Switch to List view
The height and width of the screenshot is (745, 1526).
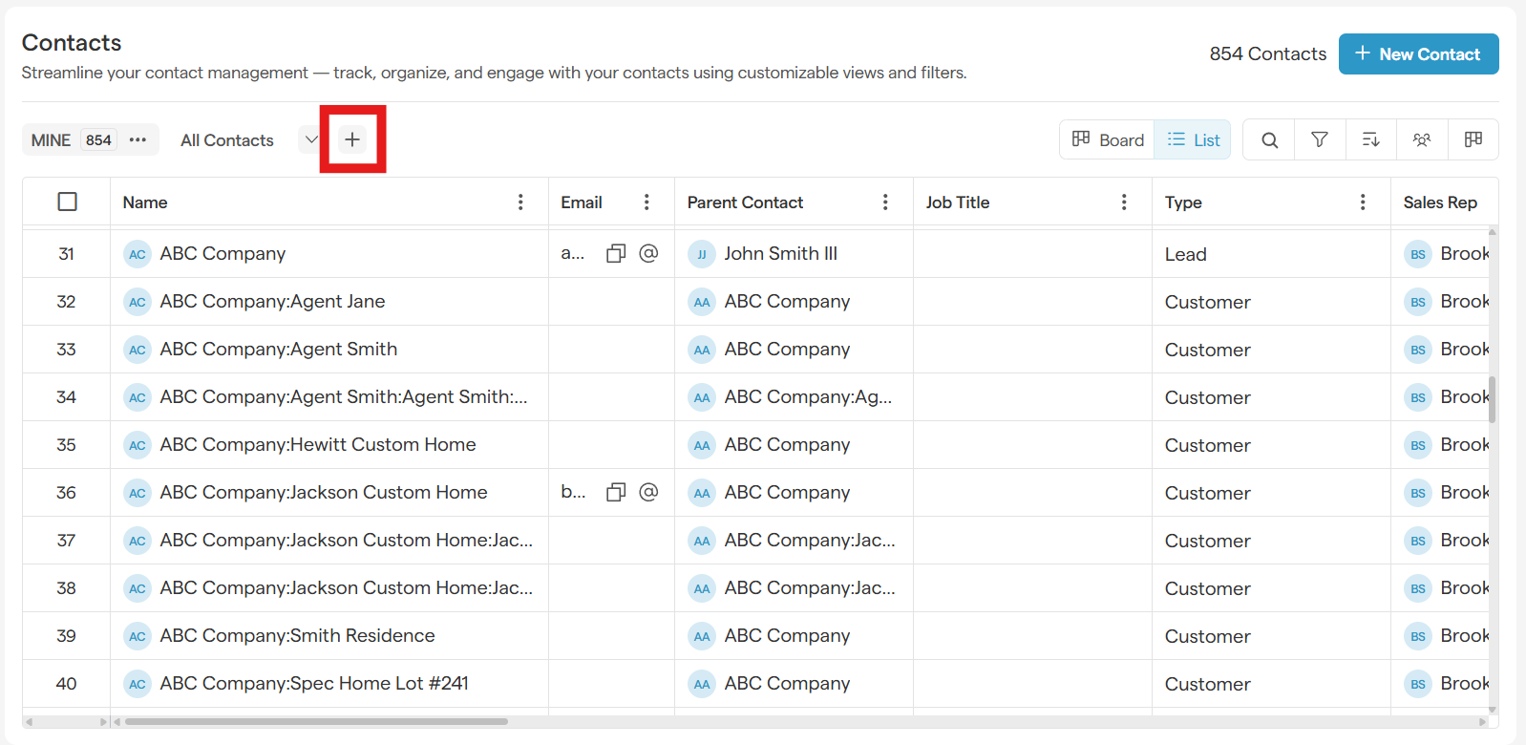coord(1194,139)
